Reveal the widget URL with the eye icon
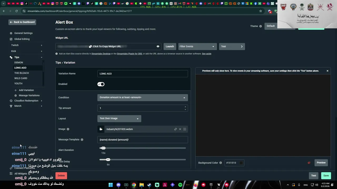 coord(158,46)
